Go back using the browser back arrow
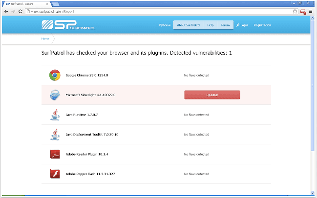Image resolution: width=317 pixels, height=198 pixels. point(5,11)
